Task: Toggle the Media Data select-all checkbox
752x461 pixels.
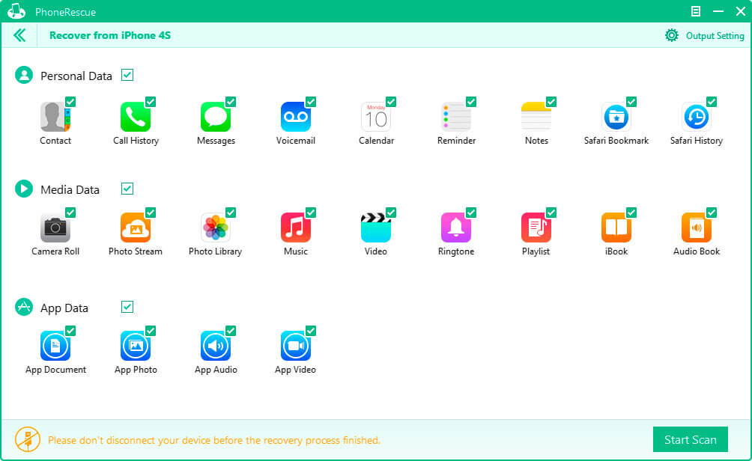Action: tap(127, 189)
